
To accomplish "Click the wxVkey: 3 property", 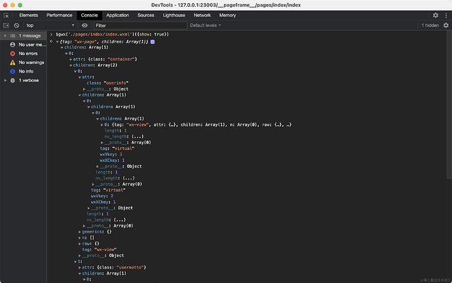I will pyautogui.click(x=111, y=155).
